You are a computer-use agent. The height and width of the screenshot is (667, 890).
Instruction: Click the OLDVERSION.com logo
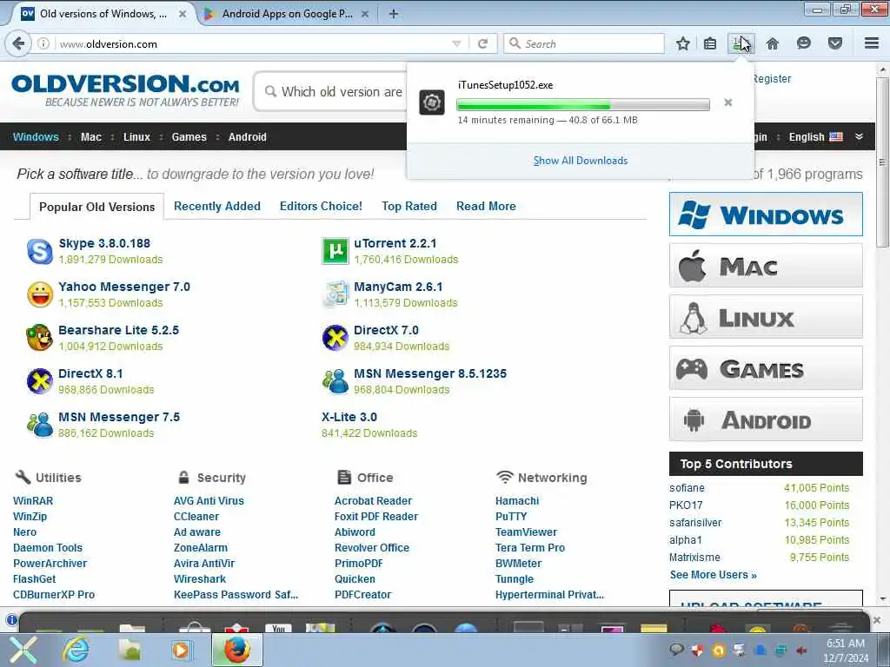pyautogui.click(x=125, y=90)
